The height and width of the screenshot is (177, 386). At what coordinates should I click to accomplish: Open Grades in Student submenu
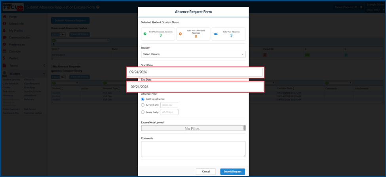coord(6,88)
